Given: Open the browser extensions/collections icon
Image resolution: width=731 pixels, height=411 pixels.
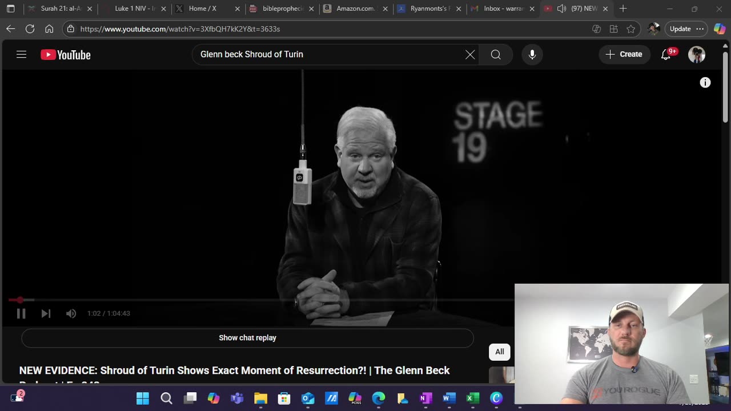Looking at the screenshot, I should [614, 29].
